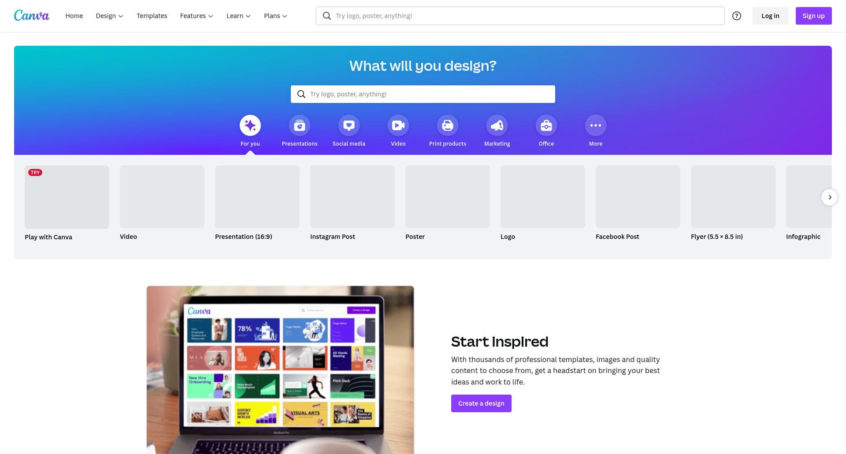846x454 pixels.
Task: Click the Sign up button
Action: coord(813,16)
